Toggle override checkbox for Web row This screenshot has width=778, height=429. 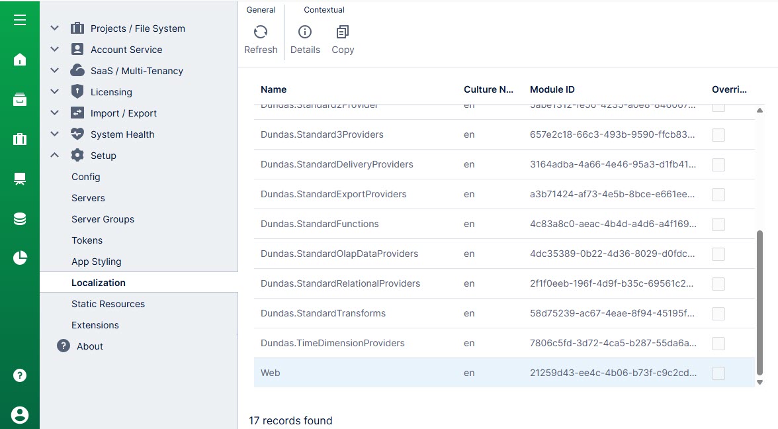718,373
